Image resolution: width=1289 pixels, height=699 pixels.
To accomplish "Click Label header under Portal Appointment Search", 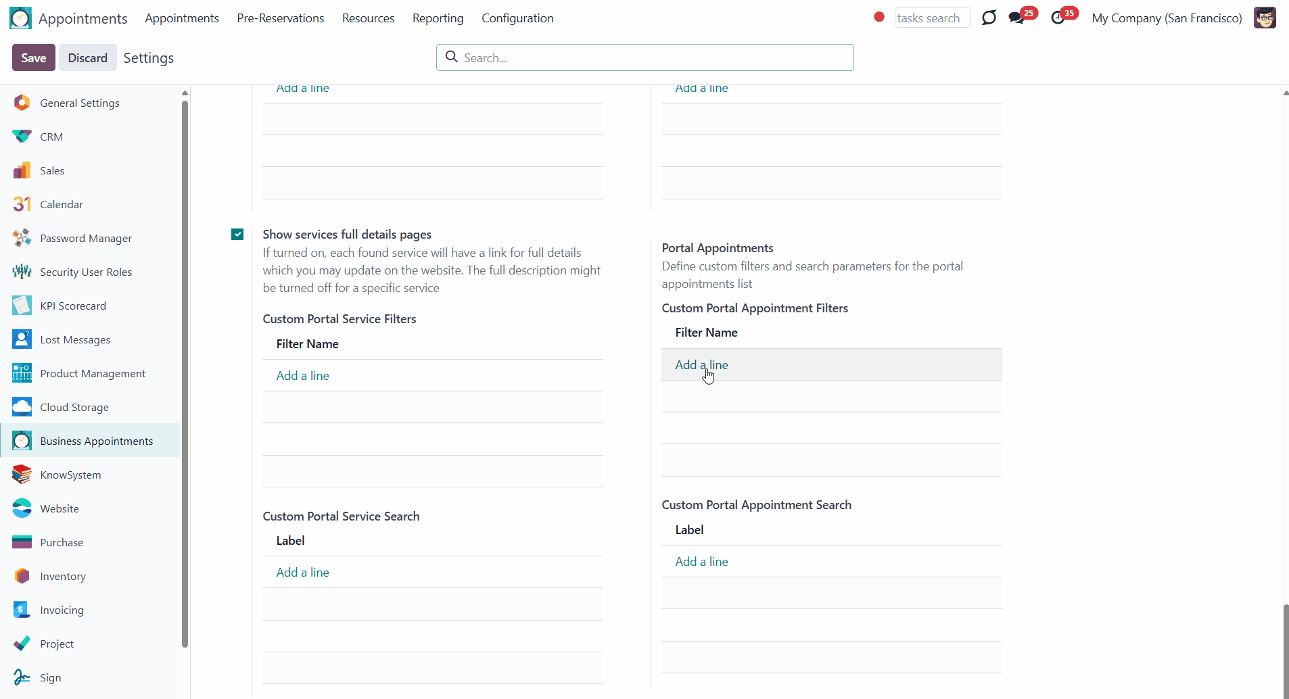I will pos(689,530).
